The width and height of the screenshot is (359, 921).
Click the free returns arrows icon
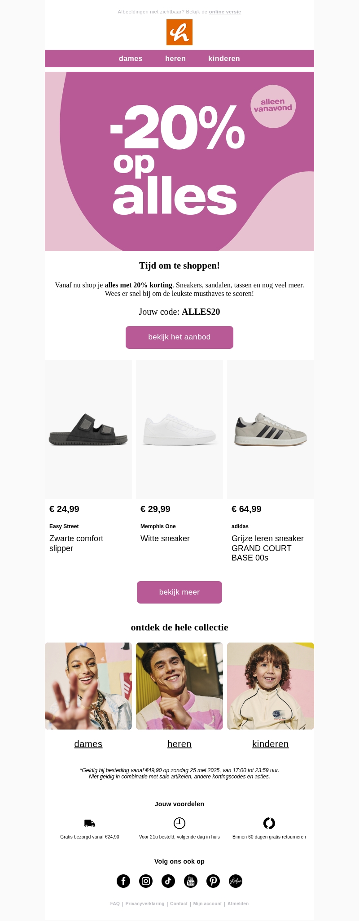tap(269, 823)
